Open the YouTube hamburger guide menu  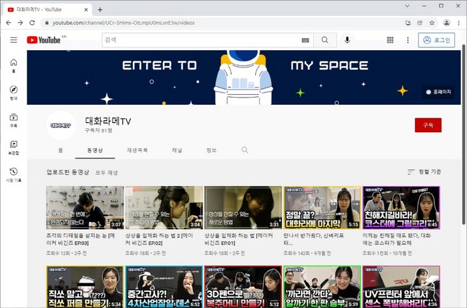13,40
